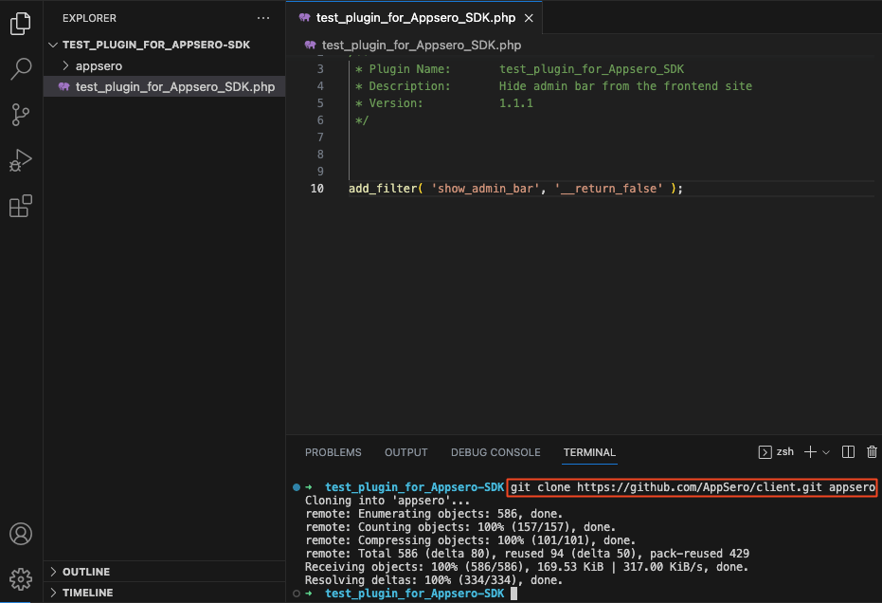The width and height of the screenshot is (882, 603).
Task: Open the Explorer view in activity bar
Action: coord(21,24)
